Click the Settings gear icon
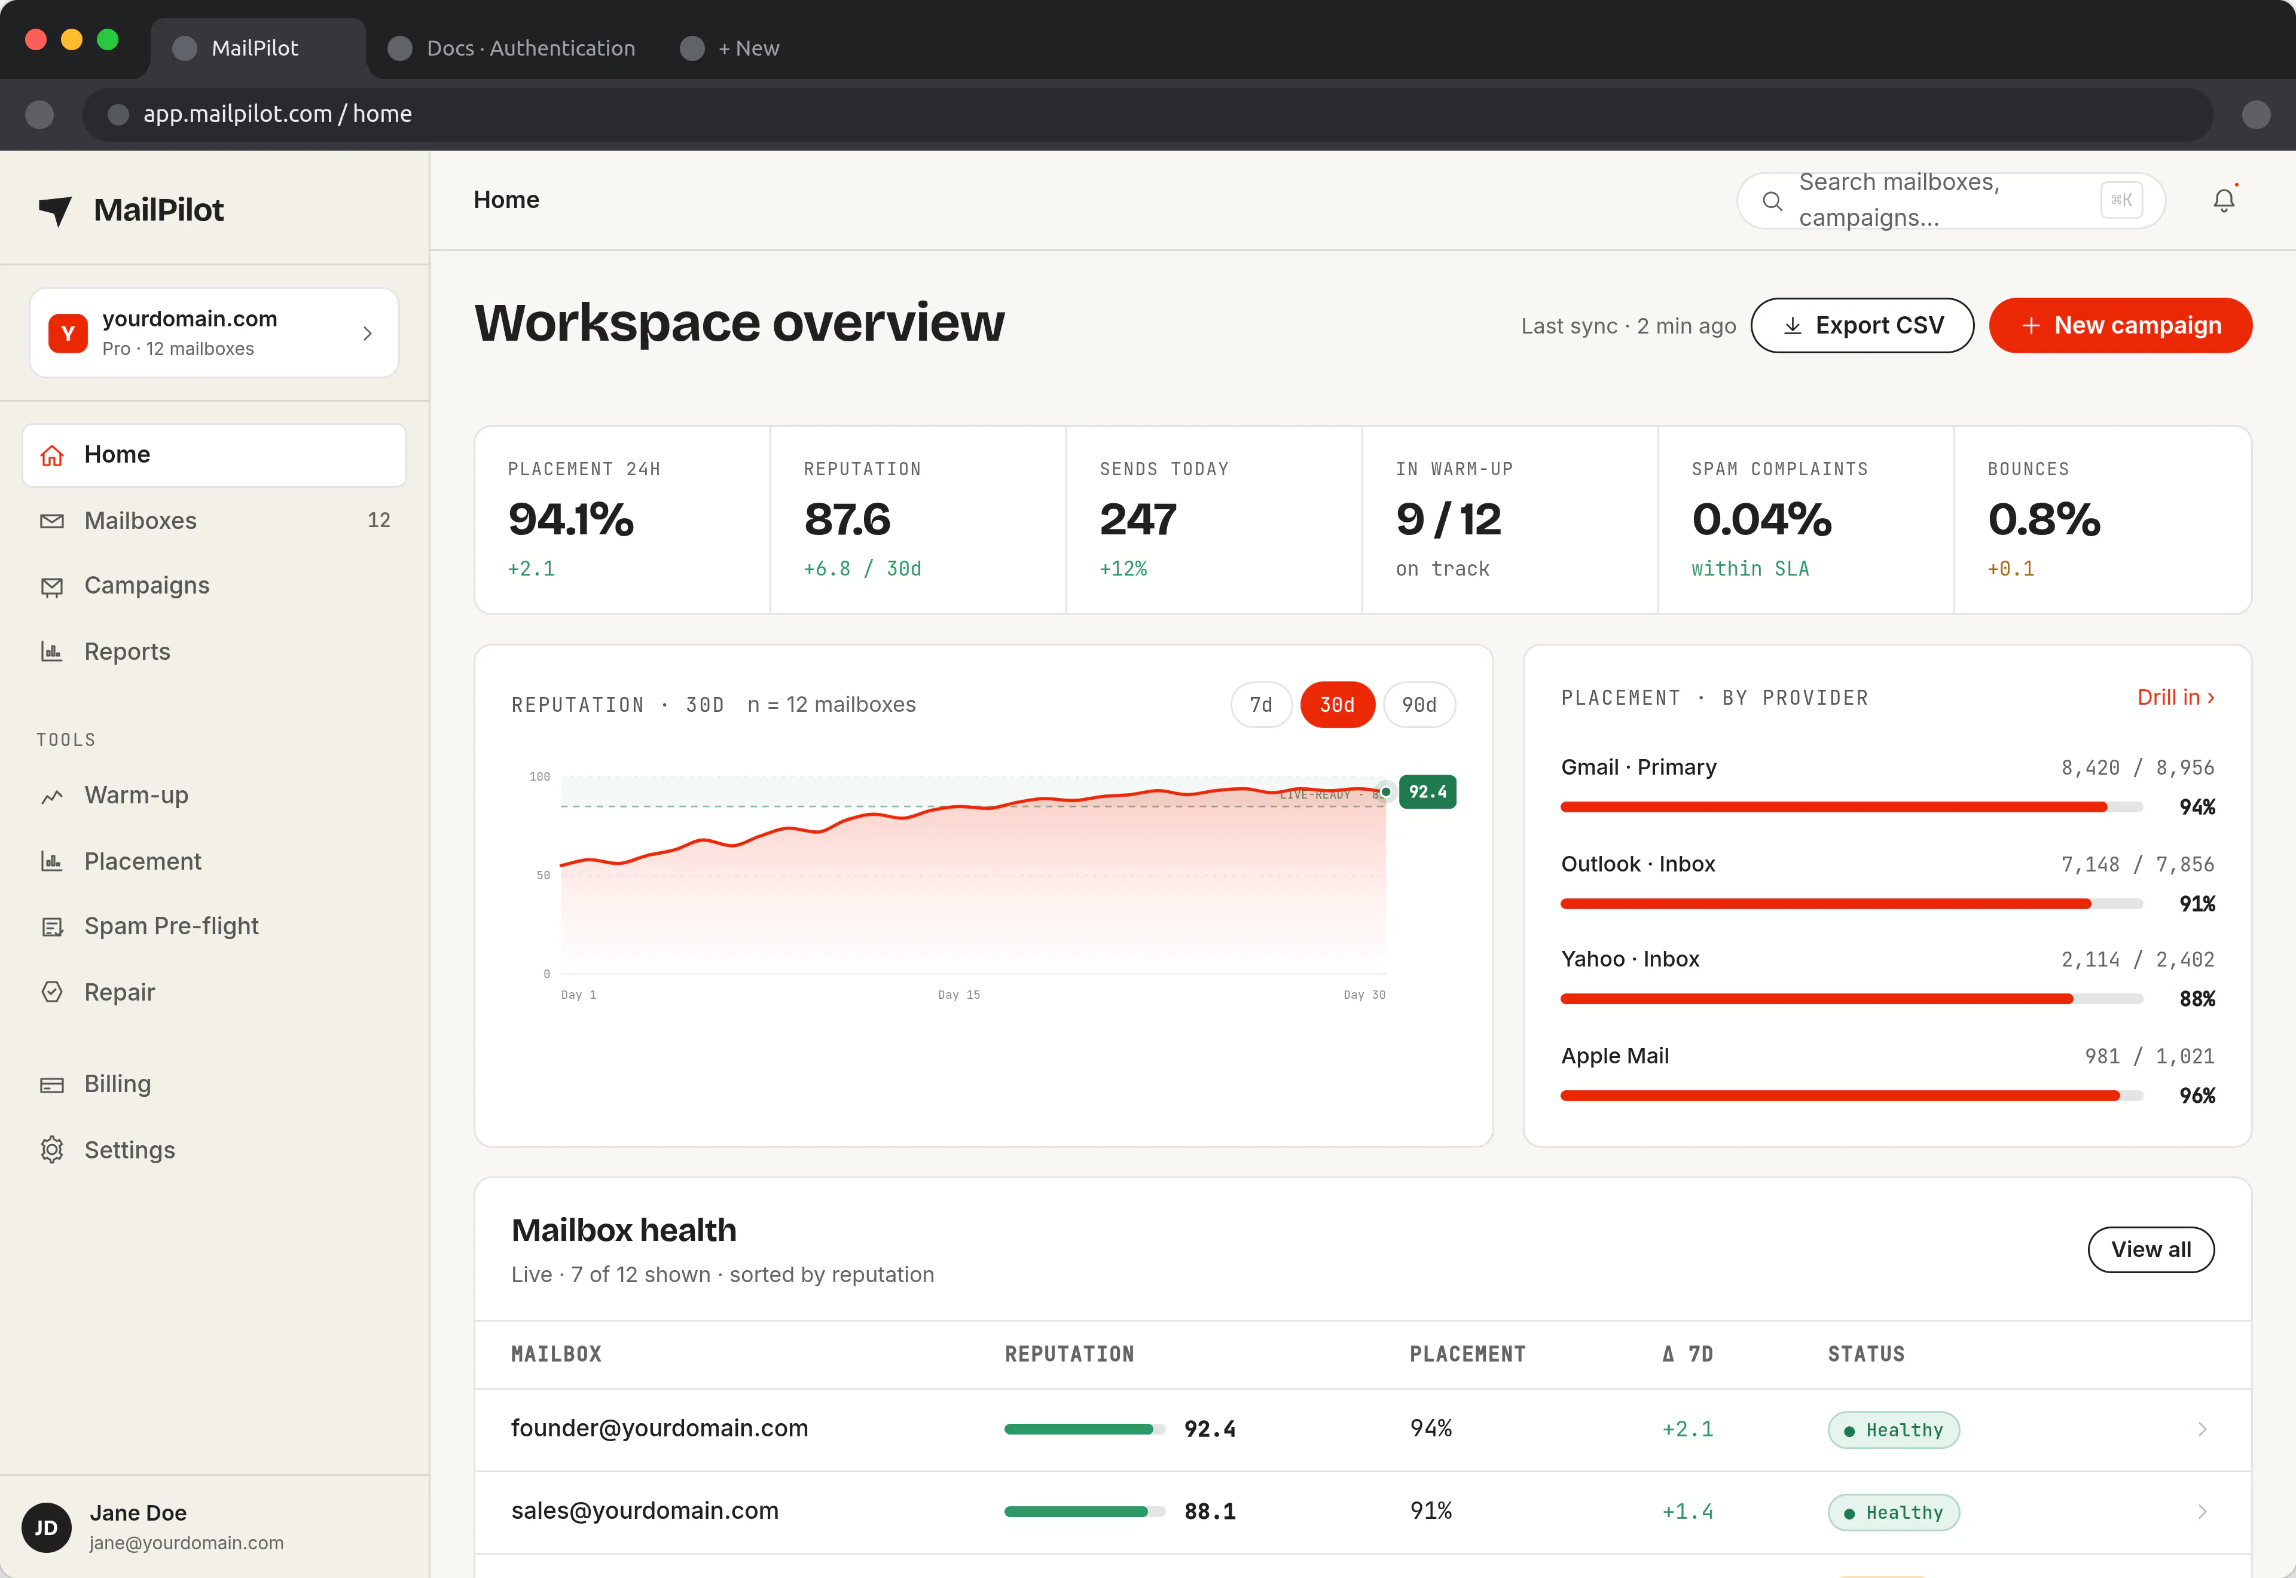2296x1578 pixels. click(51, 1150)
